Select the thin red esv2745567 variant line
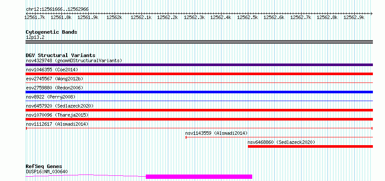The image size is (385, 181). click(x=199, y=83)
